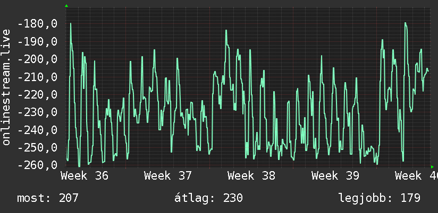The image size is (438, 213).
Task: Click the onlinestream.live vertical axis title
Action: [6, 87]
